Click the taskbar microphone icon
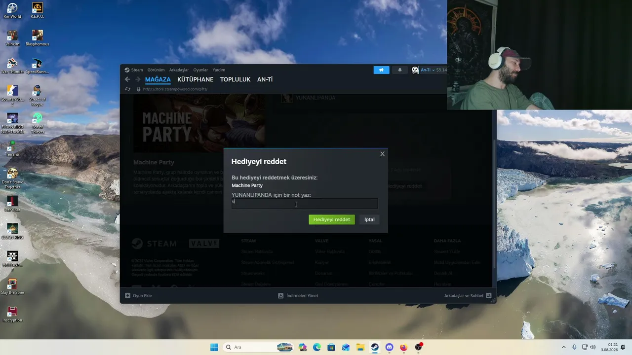The width and height of the screenshot is (632, 355). pyautogui.click(x=574, y=347)
